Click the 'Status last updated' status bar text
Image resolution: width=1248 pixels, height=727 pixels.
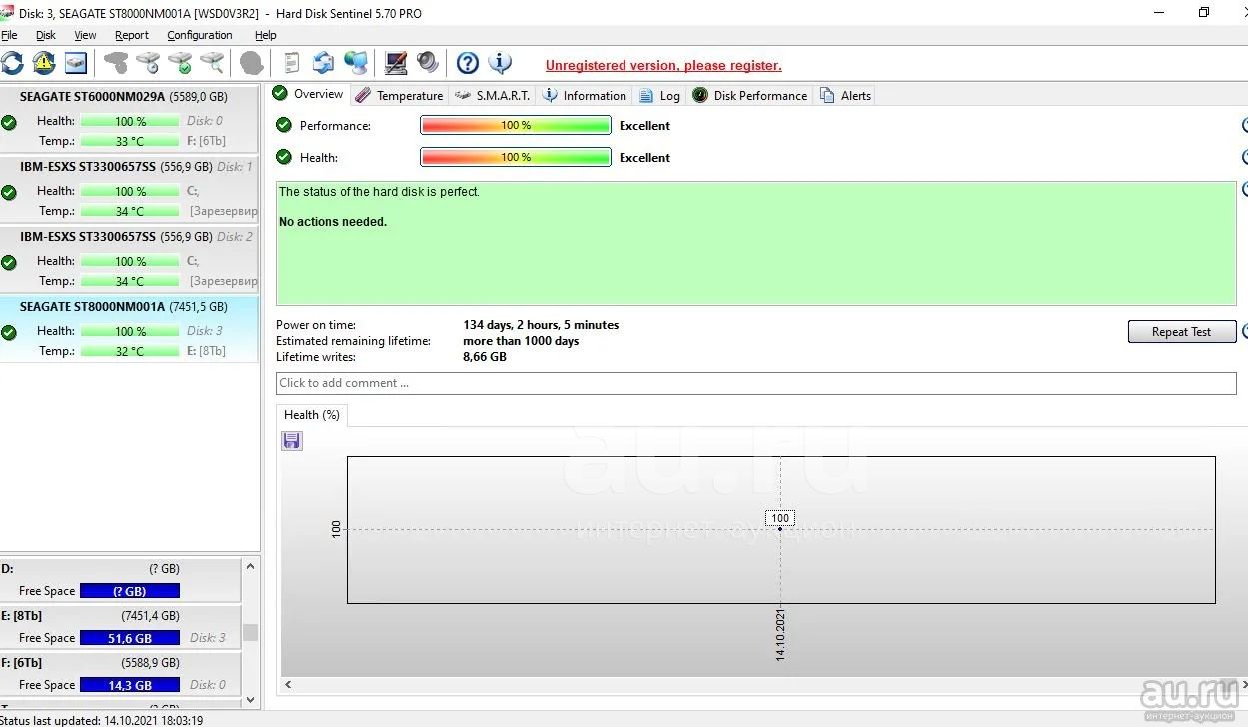click(102, 720)
